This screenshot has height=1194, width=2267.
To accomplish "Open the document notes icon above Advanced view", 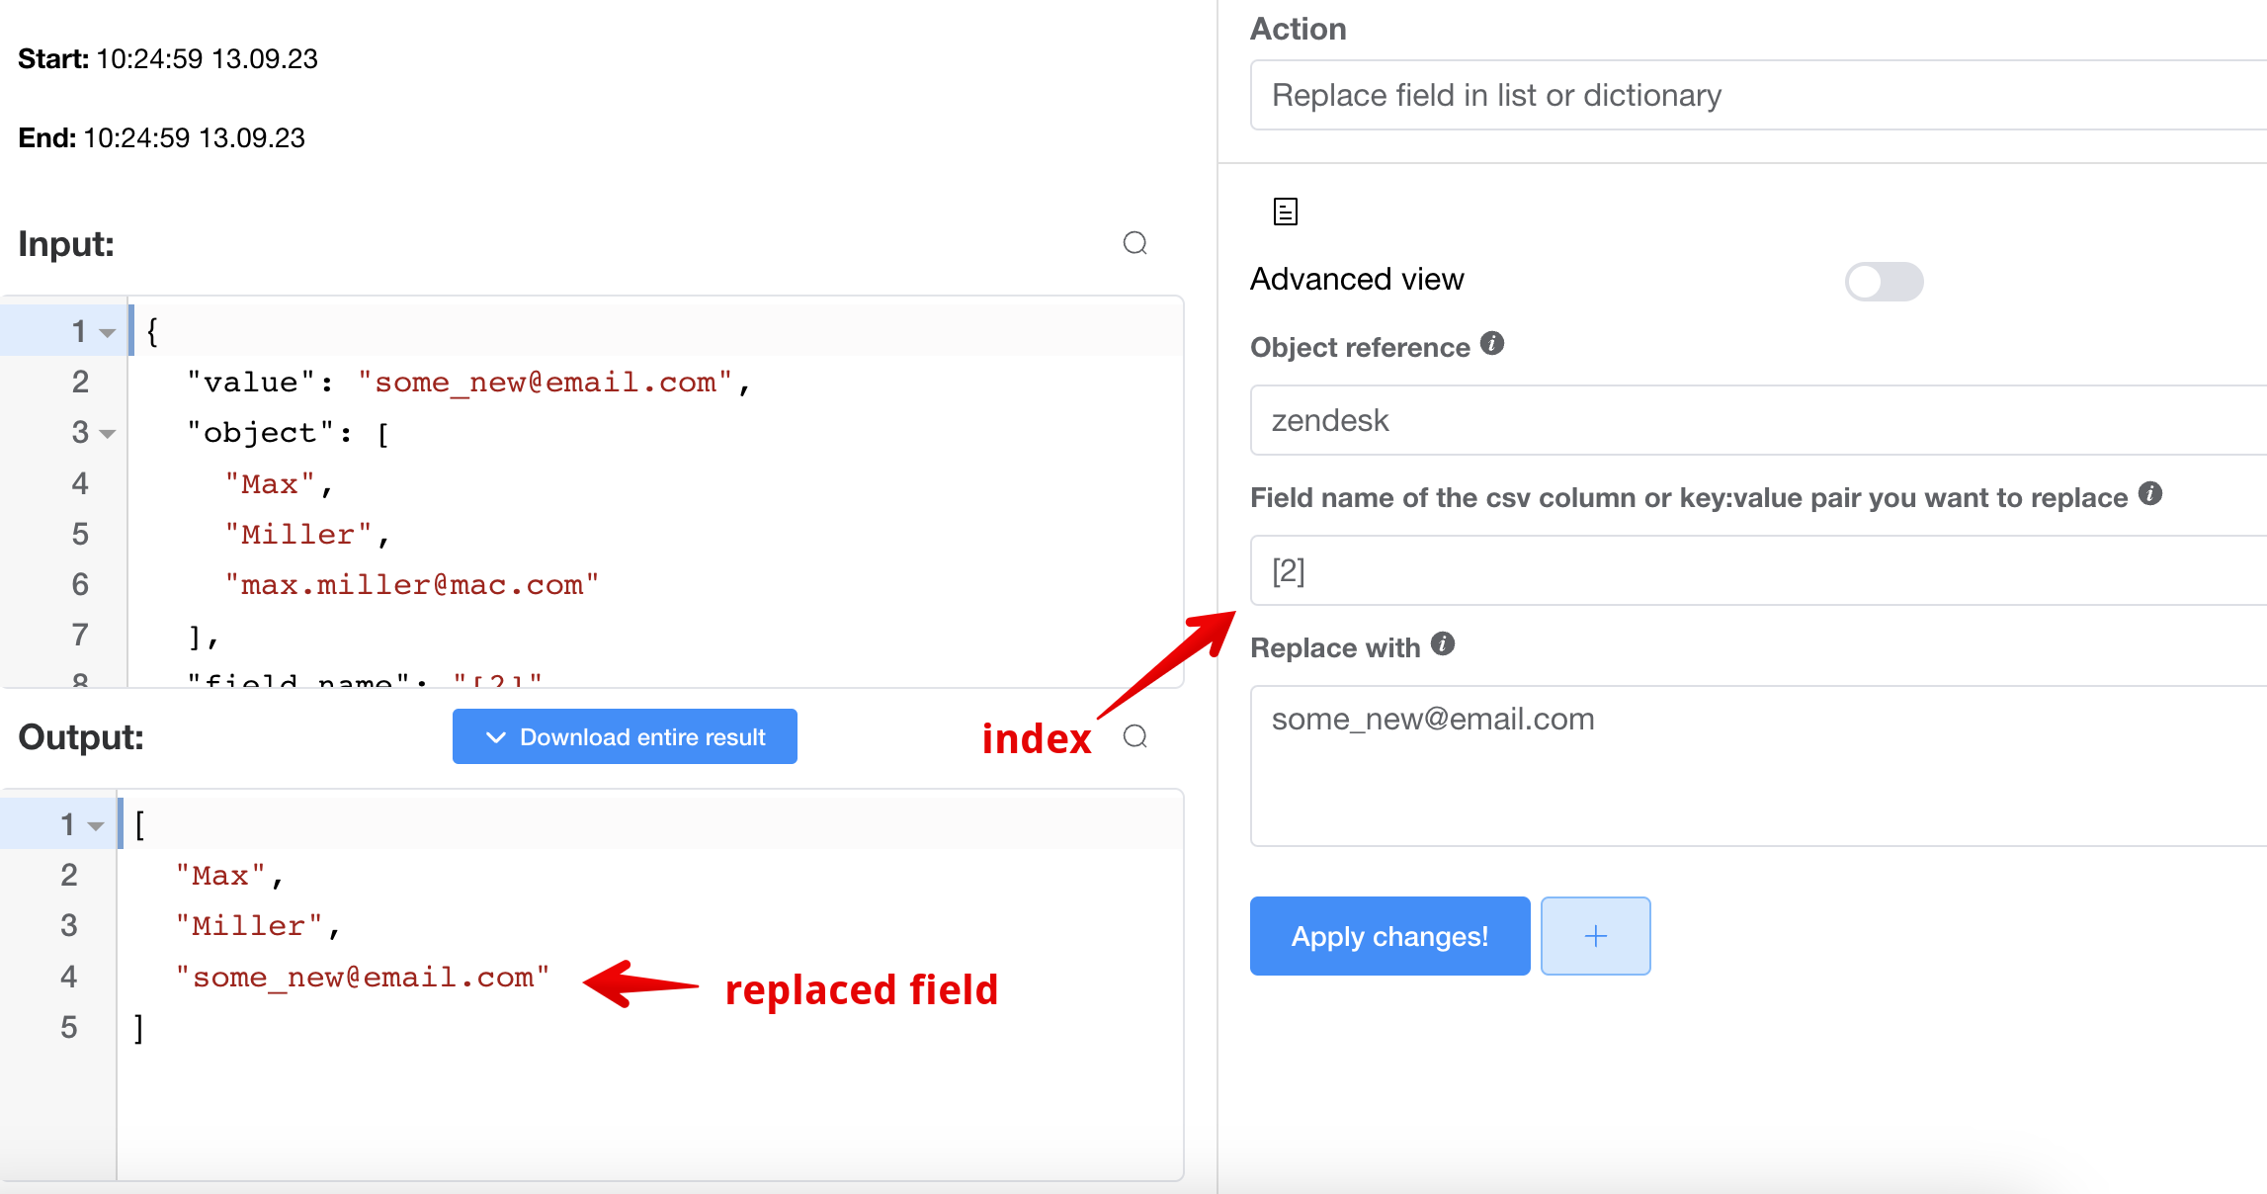I will (1285, 212).
